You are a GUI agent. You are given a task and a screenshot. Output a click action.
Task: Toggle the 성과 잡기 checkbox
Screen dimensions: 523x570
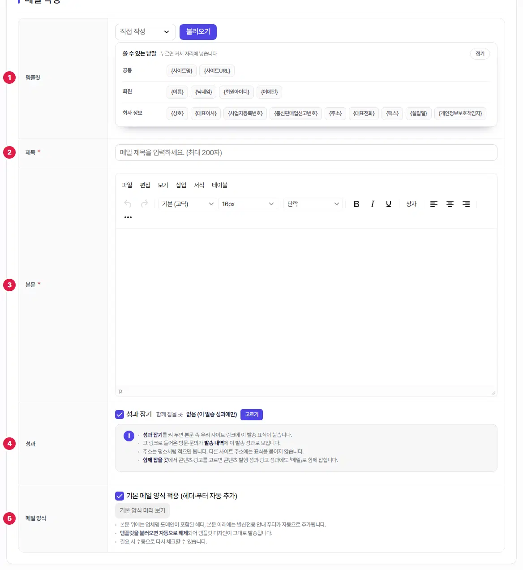(120, 415)
